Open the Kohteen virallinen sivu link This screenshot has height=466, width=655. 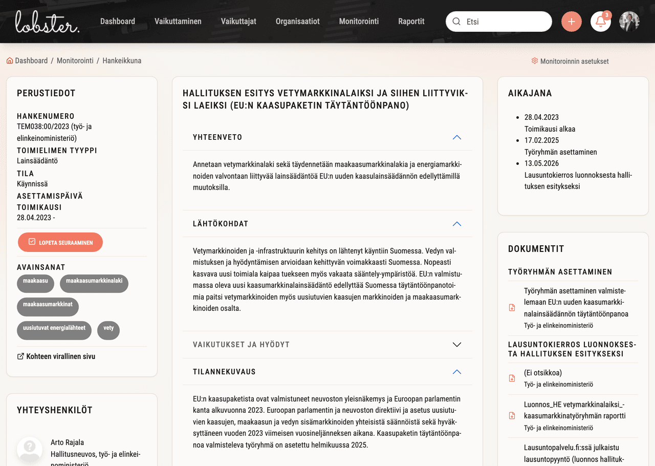[60, 356]
